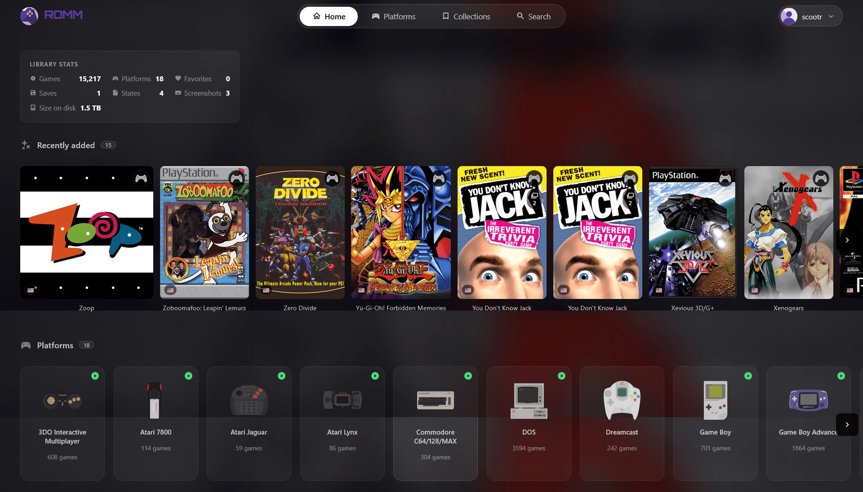The width and height of the screenshot is (863, 492).
Task: Click controller icon on Zoboomafoo cover
Action: 237,179
